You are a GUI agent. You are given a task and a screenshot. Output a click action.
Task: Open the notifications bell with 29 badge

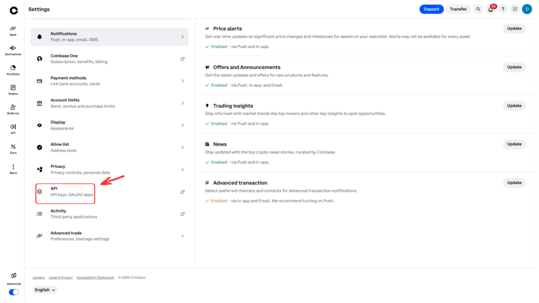point(491,9)
